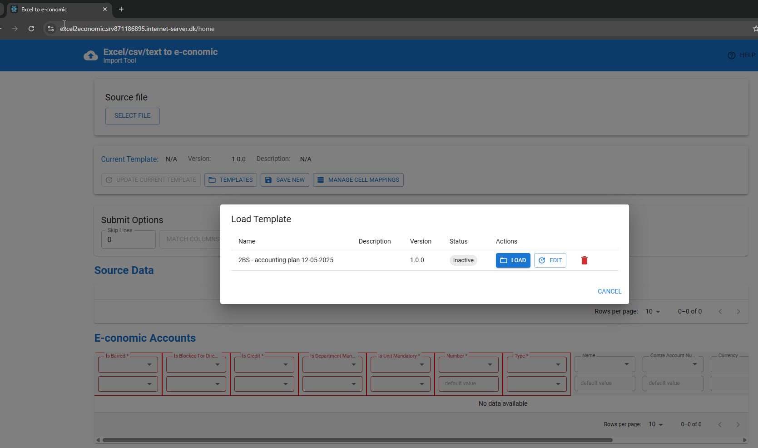Open the Type column top dropdown
Image resolution: width=758 pixels, height=448 pixels.
[x=537, y=364]
